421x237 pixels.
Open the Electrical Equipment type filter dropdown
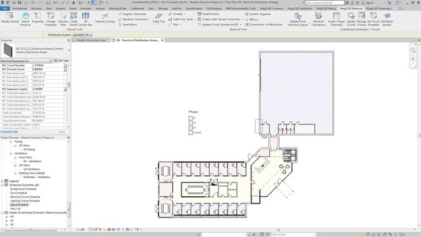(x=26, y=61)
